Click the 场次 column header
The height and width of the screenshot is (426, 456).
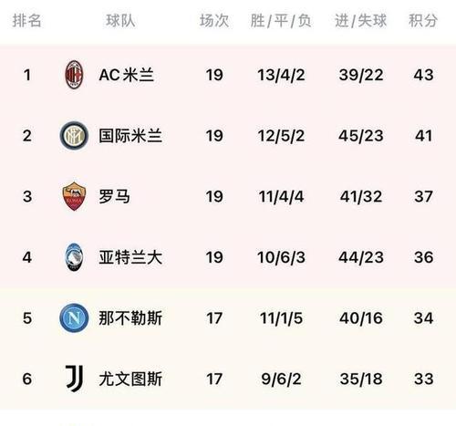(214, 21)
